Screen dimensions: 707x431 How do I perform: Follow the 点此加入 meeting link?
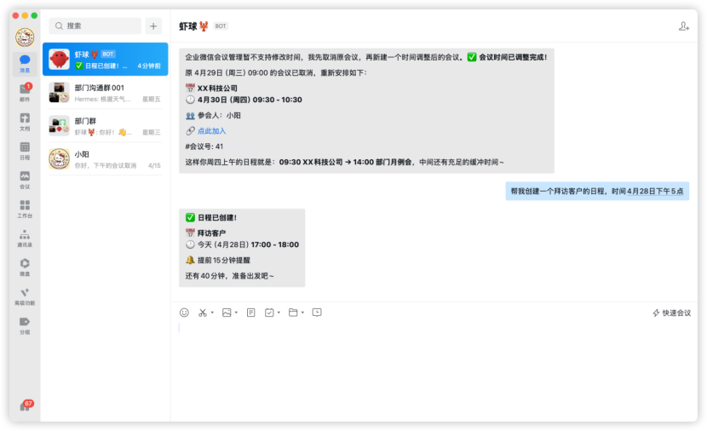click(x=211, y=130)
